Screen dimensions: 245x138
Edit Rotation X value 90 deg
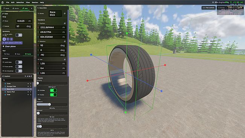(x=53, y=46)
